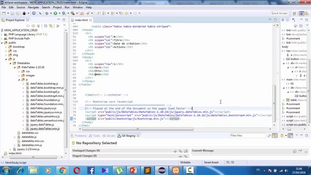
Task: Click the Windows Start button
Action: tap(6, 171)
